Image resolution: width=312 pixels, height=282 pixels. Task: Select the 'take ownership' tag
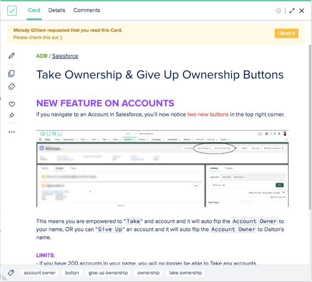tap(185, 273)
